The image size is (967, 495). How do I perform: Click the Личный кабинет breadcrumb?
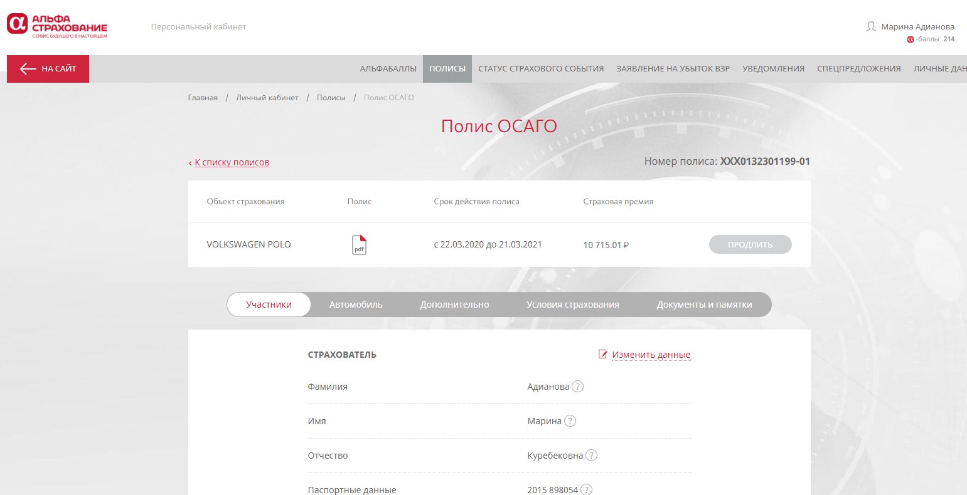point(267,98)
